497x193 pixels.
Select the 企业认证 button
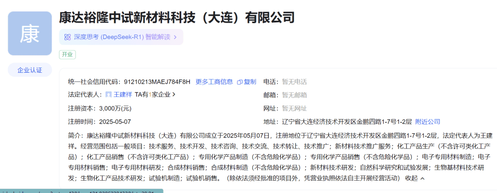pos(30,70)
